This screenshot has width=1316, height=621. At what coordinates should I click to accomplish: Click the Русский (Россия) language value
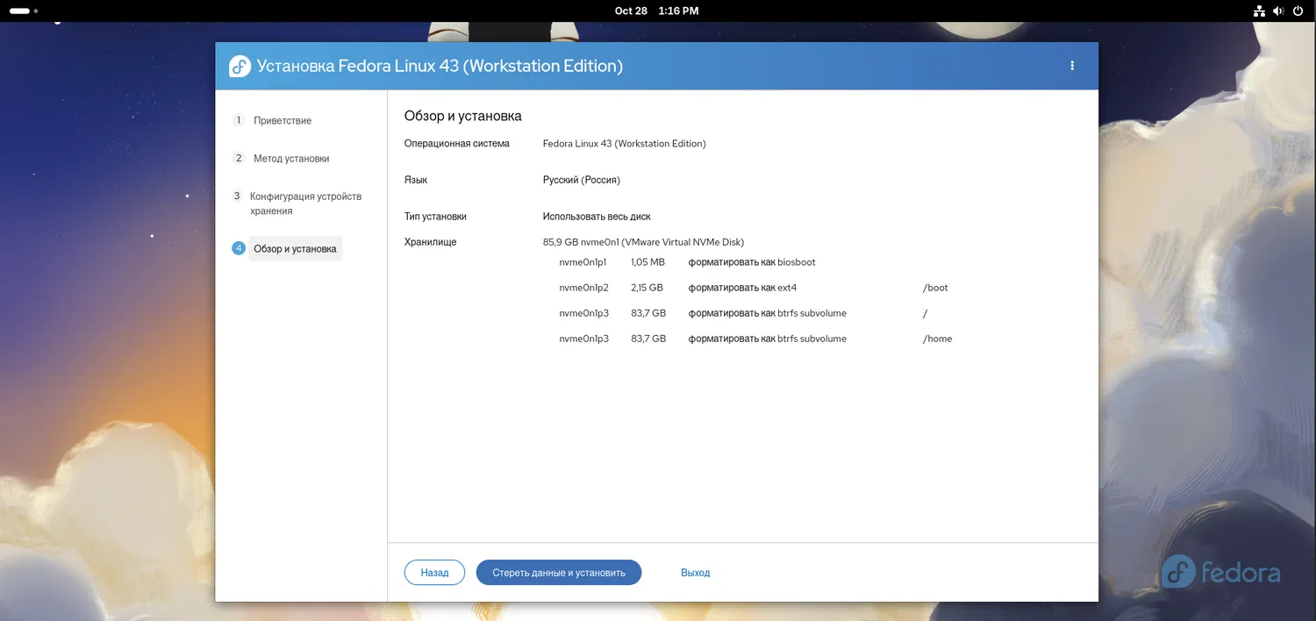582,180
